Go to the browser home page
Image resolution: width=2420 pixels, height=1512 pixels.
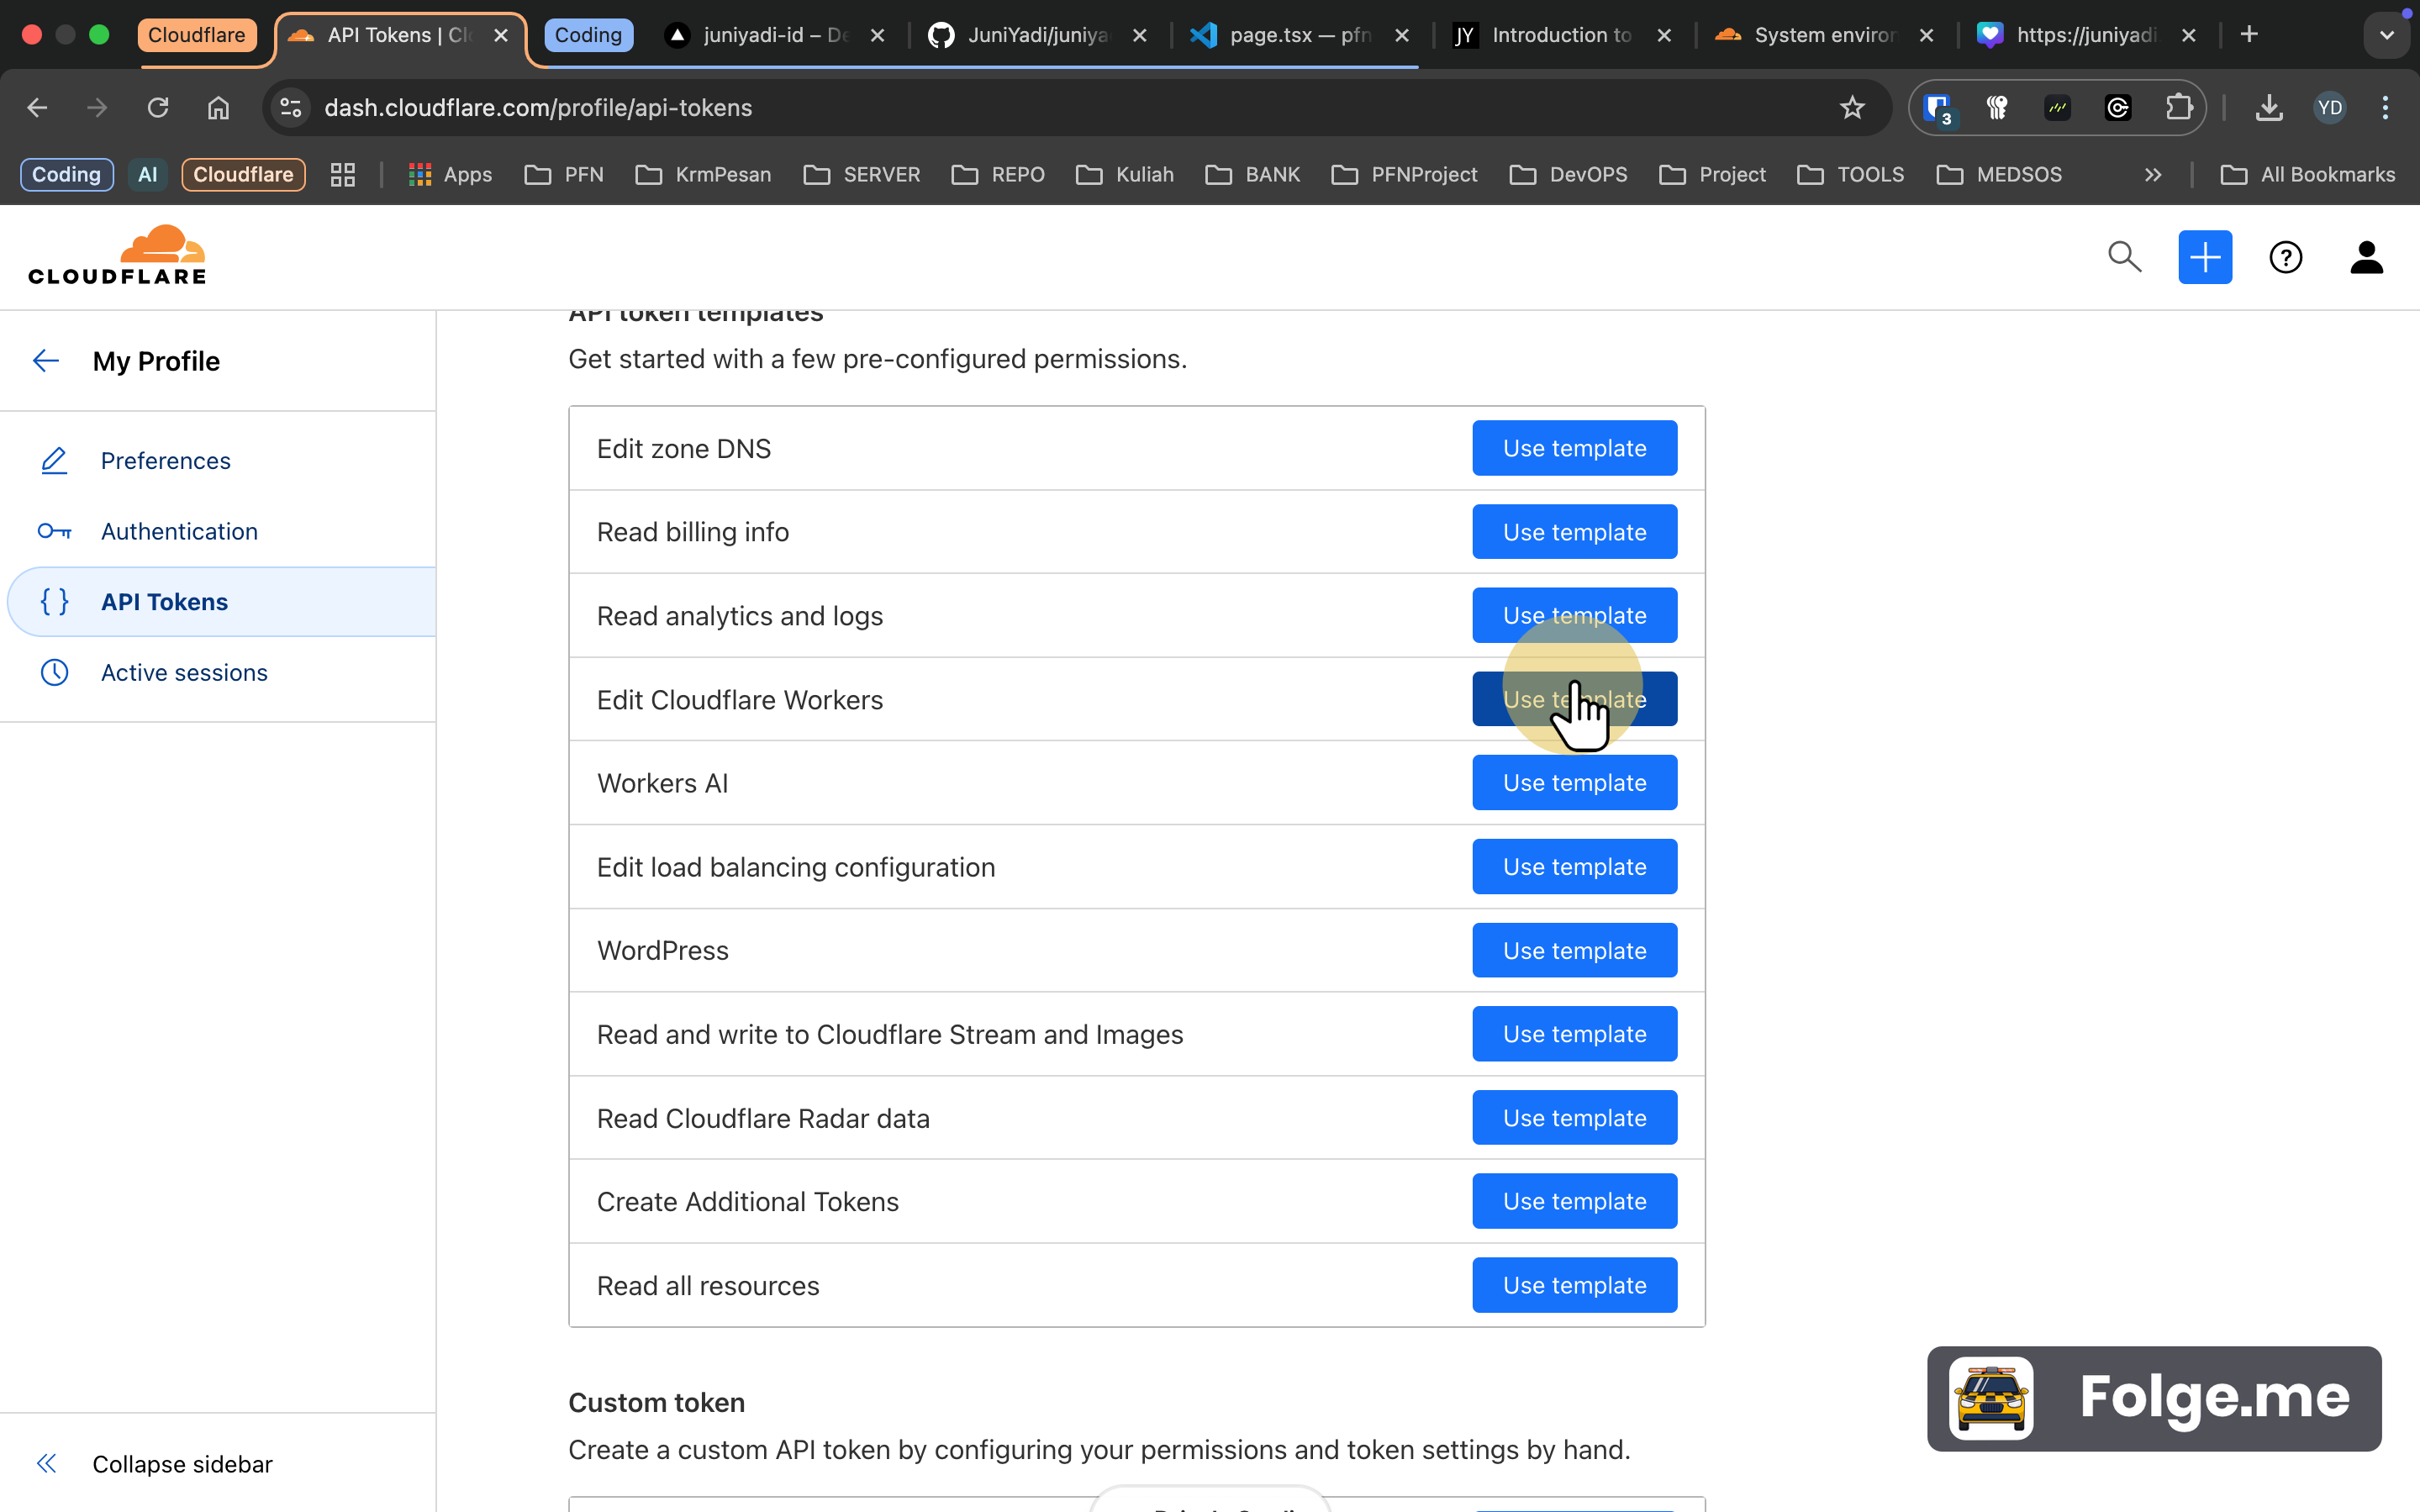(218, 108)
